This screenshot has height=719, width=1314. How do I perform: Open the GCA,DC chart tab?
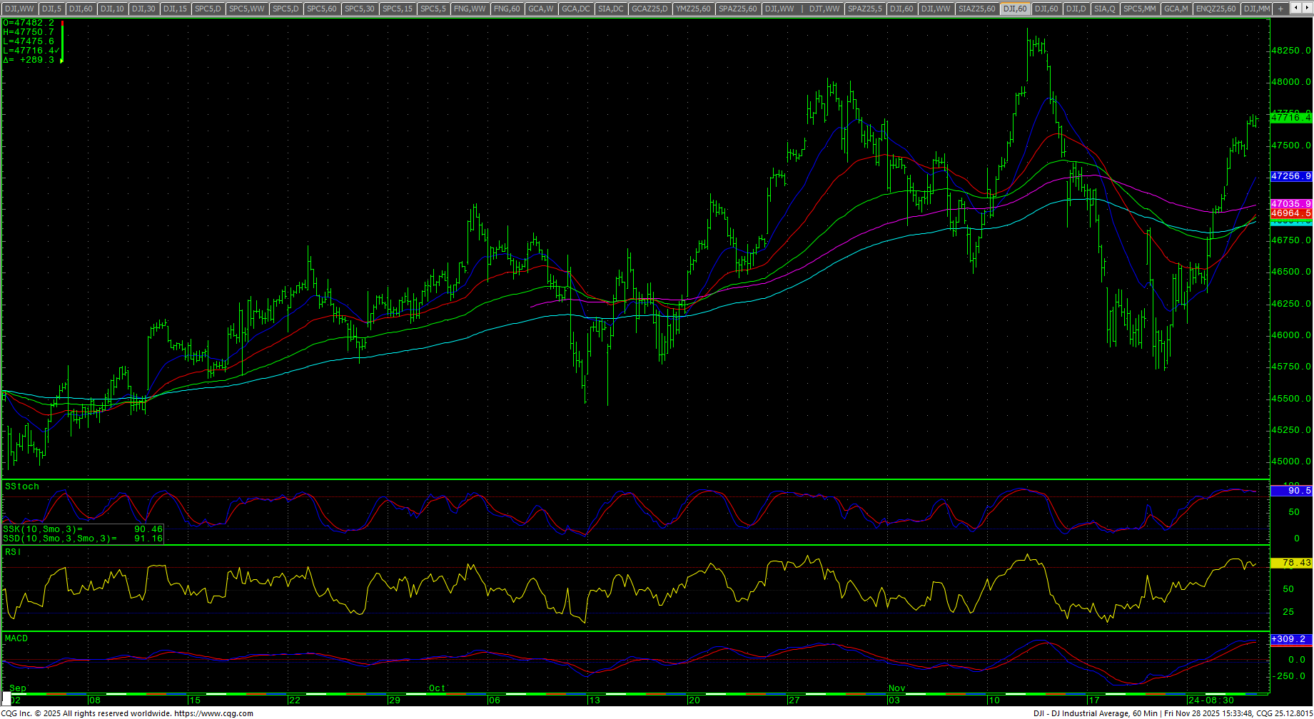tap(576, 9)
